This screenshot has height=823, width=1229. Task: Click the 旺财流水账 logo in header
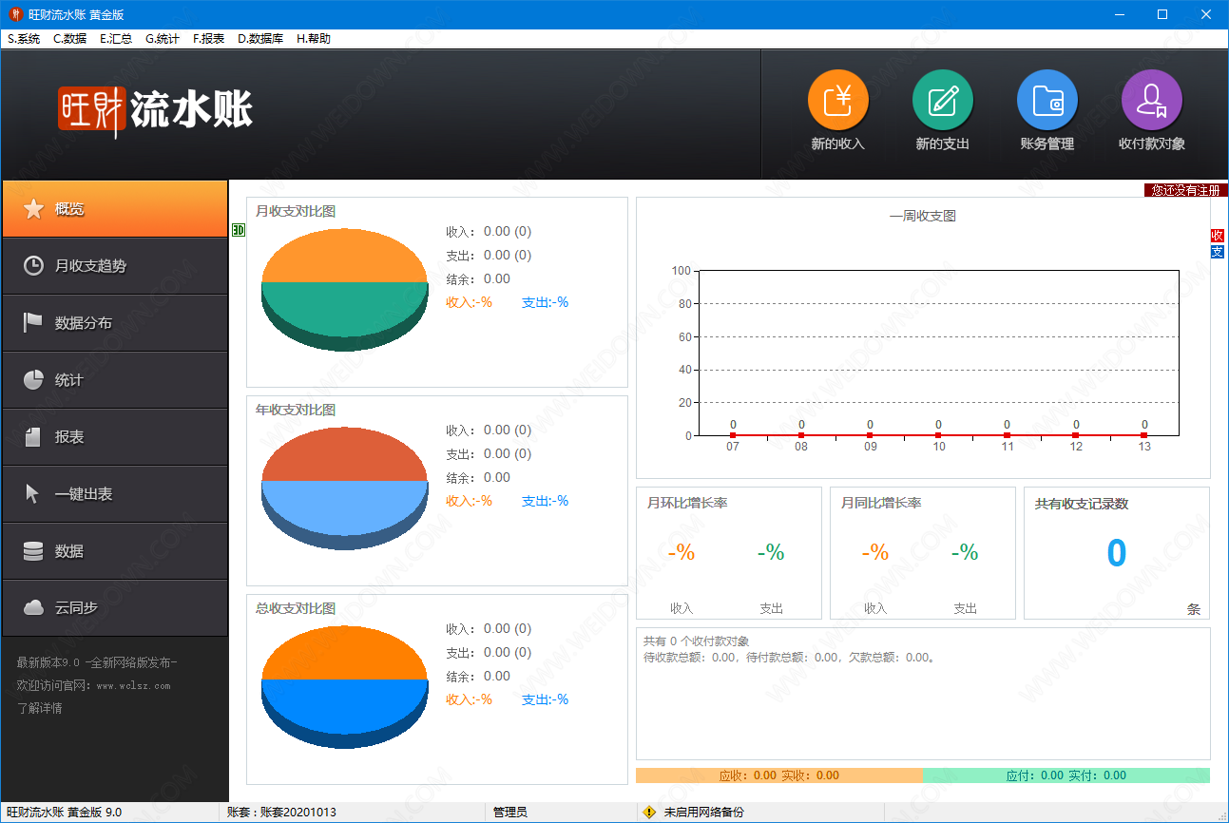tap(155, 111)
